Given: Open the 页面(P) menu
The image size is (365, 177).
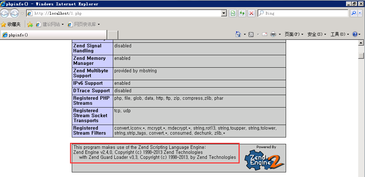Looking at the screenshot, I should tap(294, 34).
